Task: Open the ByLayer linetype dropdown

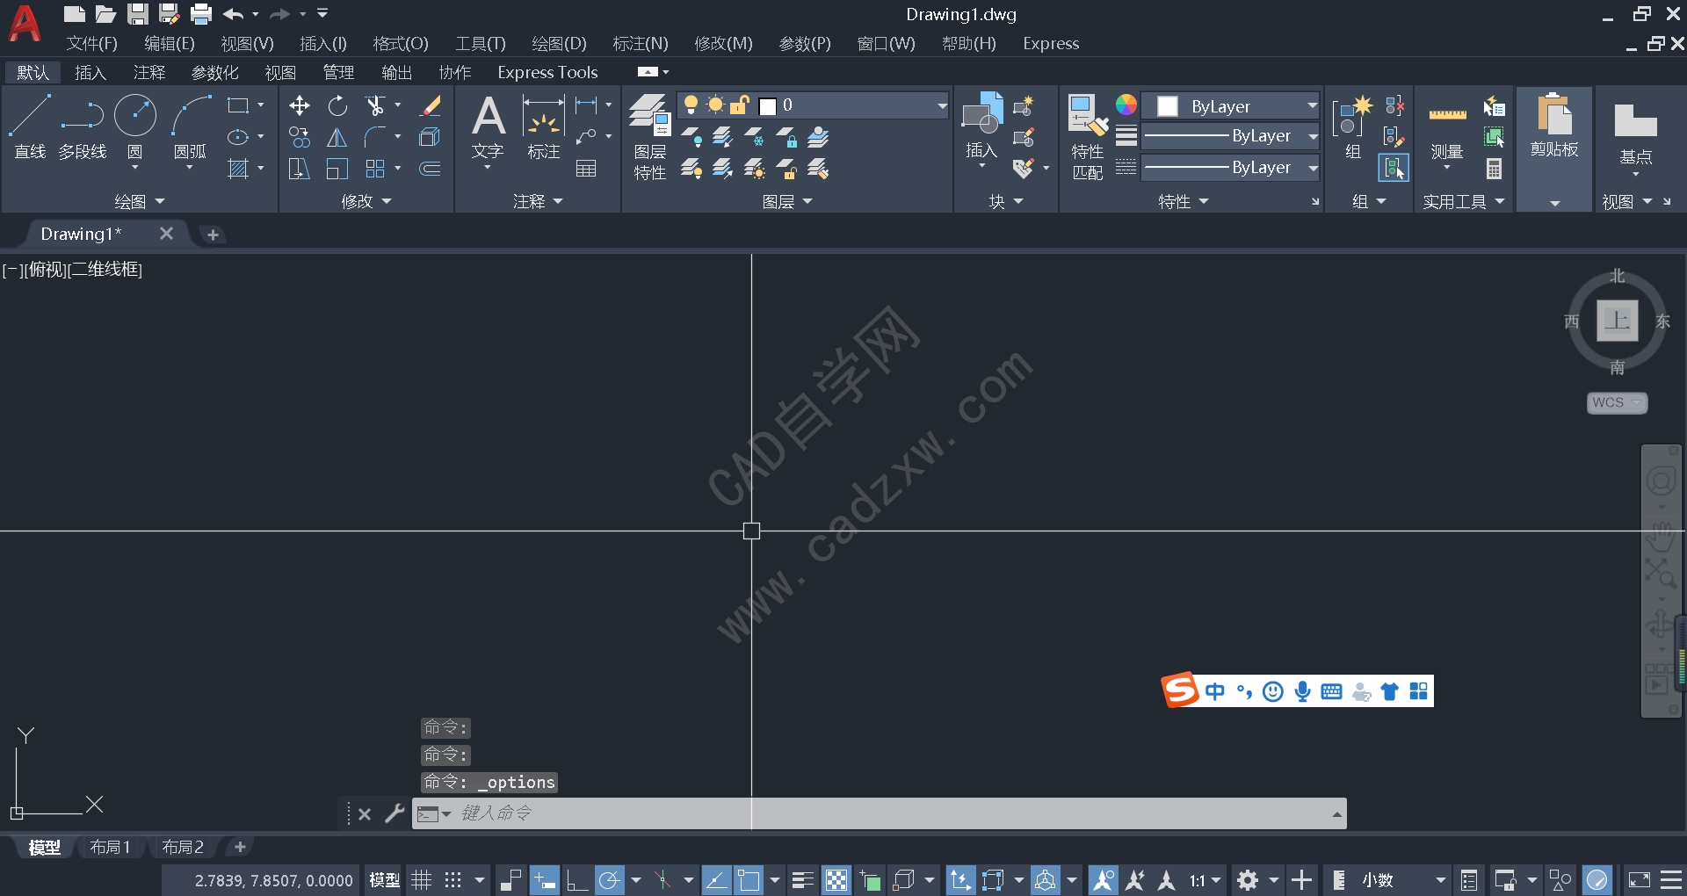Action: pos(1230,168)
